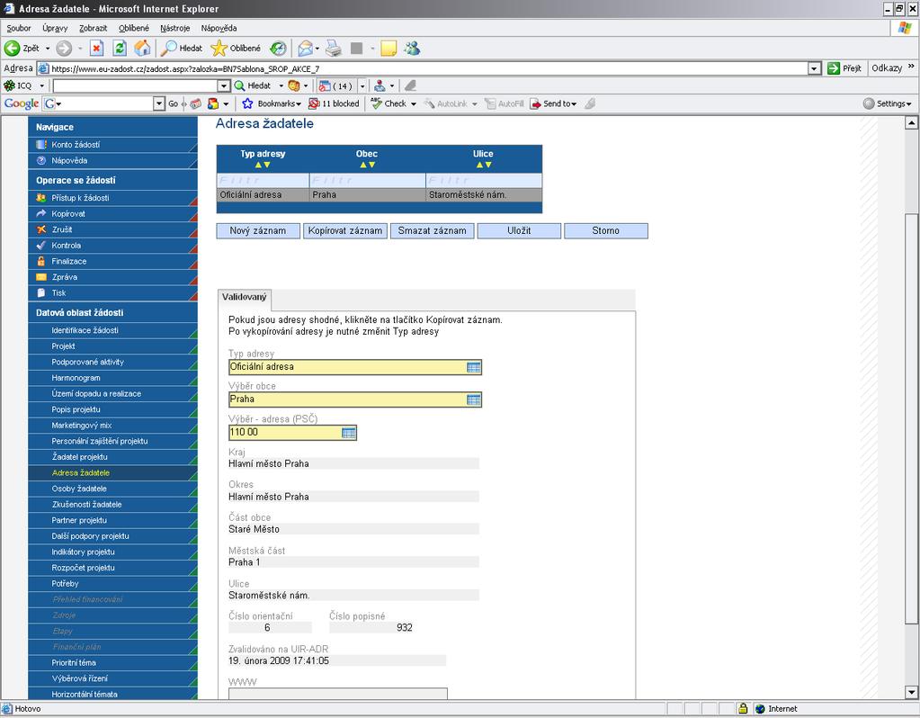Viewport: 920px width, 718px height.
Task: Click the ABC Check spelling button
Action: pyautogui.click(x=389, y=103)
